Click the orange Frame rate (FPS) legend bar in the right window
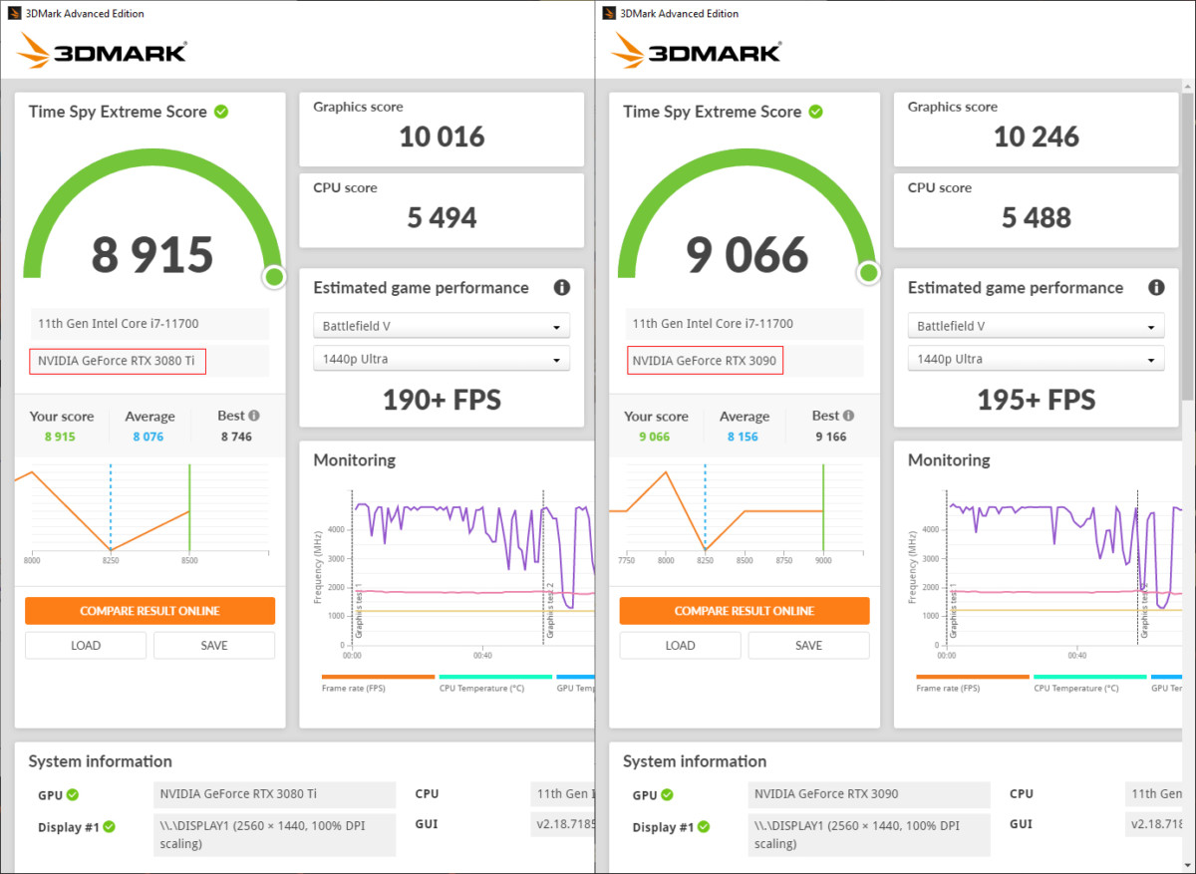Image resolution: width=1196 pixels, height=874 pixels. point(973,677)
